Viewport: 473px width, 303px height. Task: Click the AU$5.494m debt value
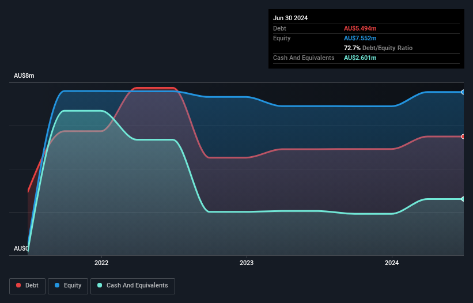[x=360, y=28]
